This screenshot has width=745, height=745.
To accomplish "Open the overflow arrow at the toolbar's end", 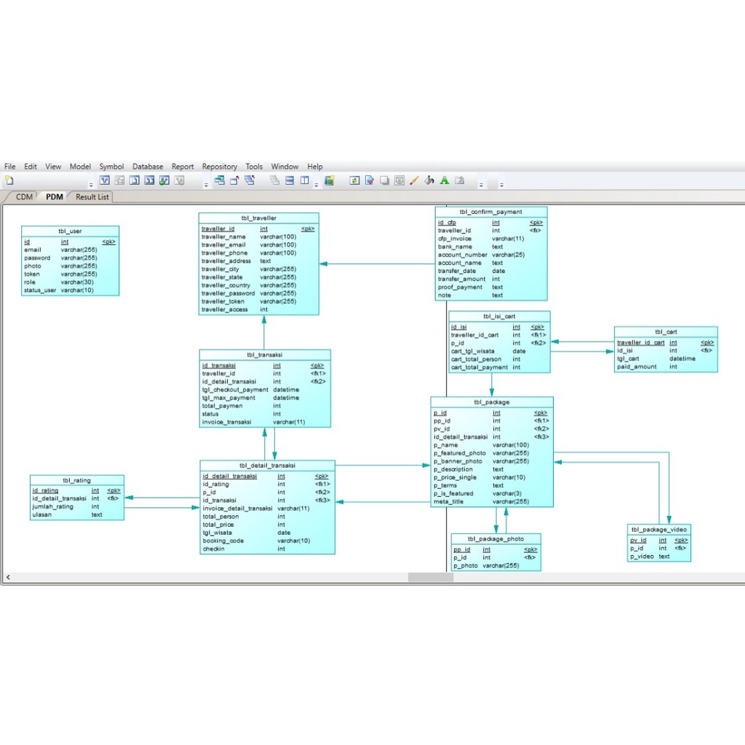I will click(x=501, y=183).
